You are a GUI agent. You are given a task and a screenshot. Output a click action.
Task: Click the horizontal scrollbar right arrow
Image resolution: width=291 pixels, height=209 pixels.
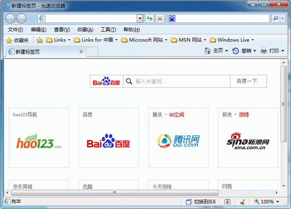[277, 193]
